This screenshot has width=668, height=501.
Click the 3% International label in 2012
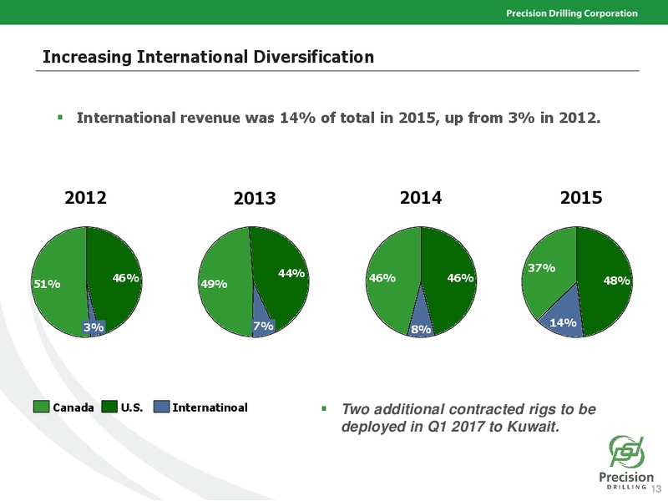[94, 327]
